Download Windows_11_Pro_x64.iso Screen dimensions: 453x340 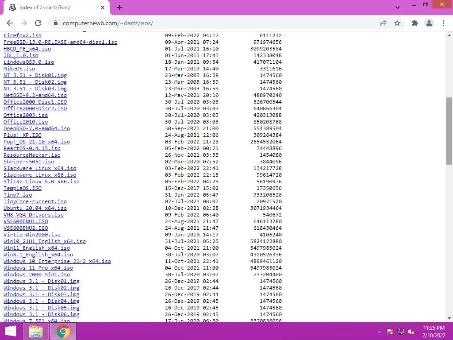pyautogui.click(x=38, y=268)
